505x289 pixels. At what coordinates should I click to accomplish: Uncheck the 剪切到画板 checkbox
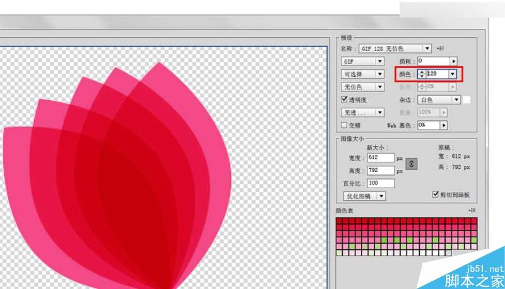click(x=436, y=195)
